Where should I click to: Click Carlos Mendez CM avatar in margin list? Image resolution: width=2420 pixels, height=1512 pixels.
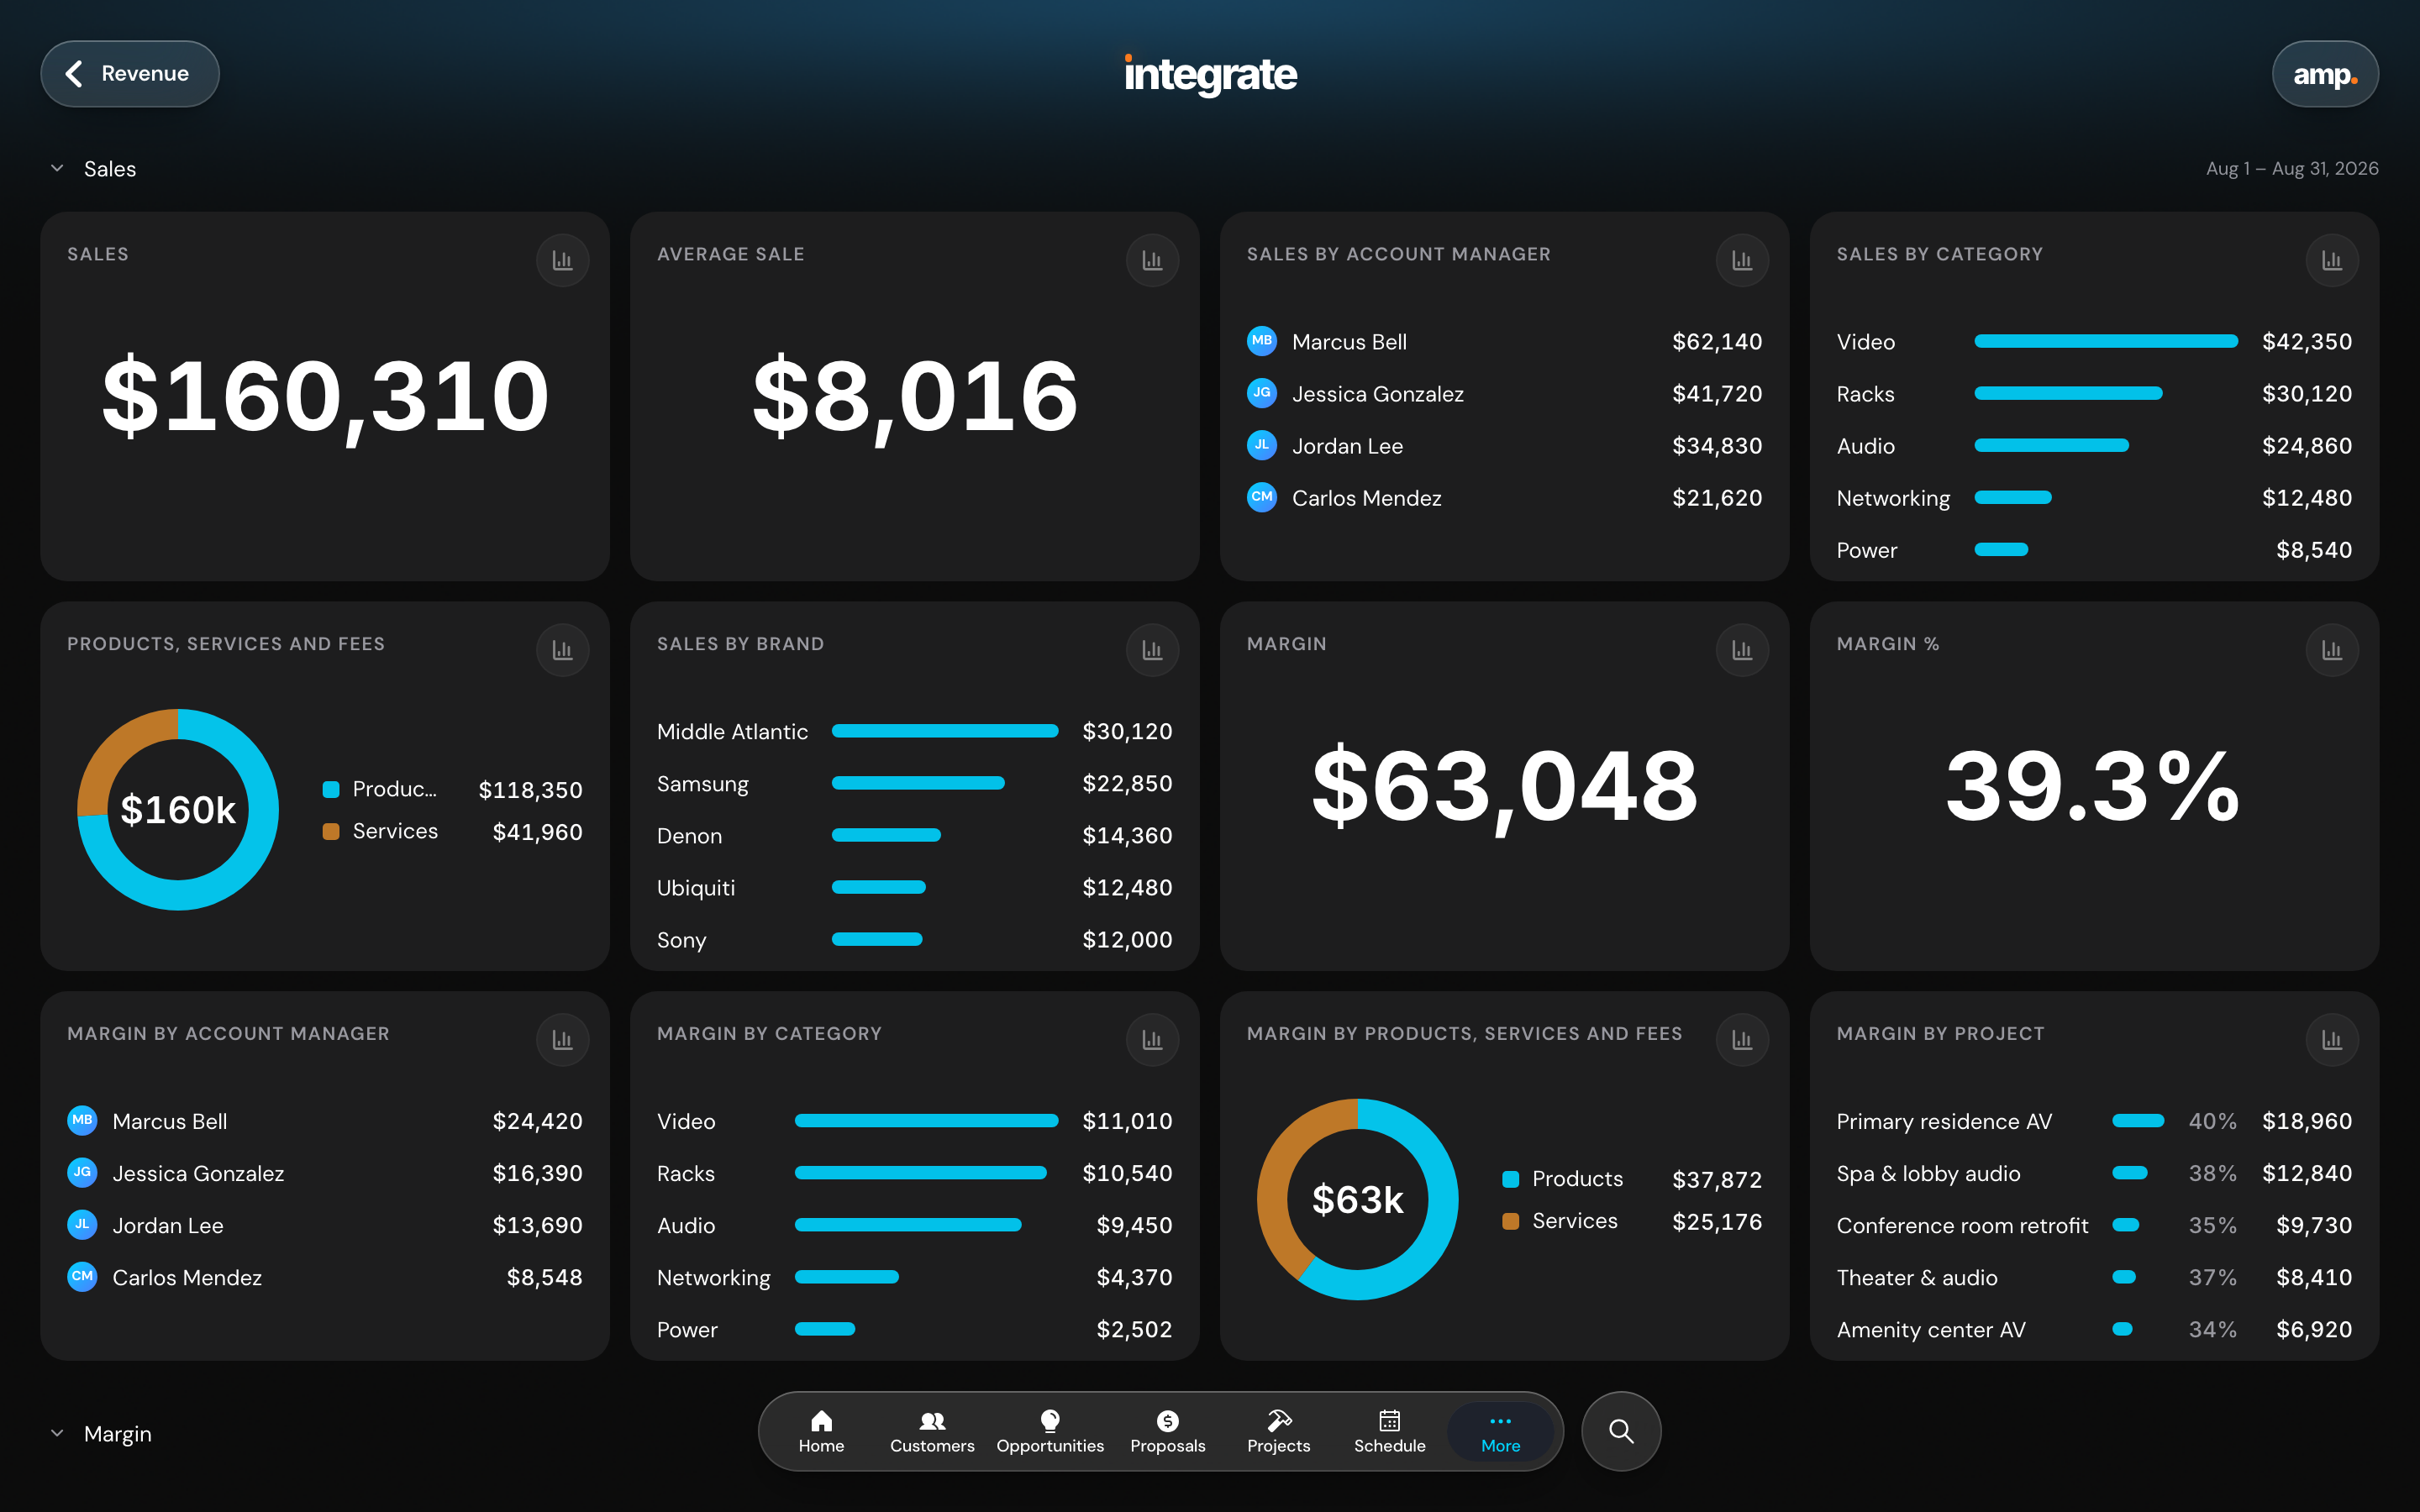(82, 1277)
